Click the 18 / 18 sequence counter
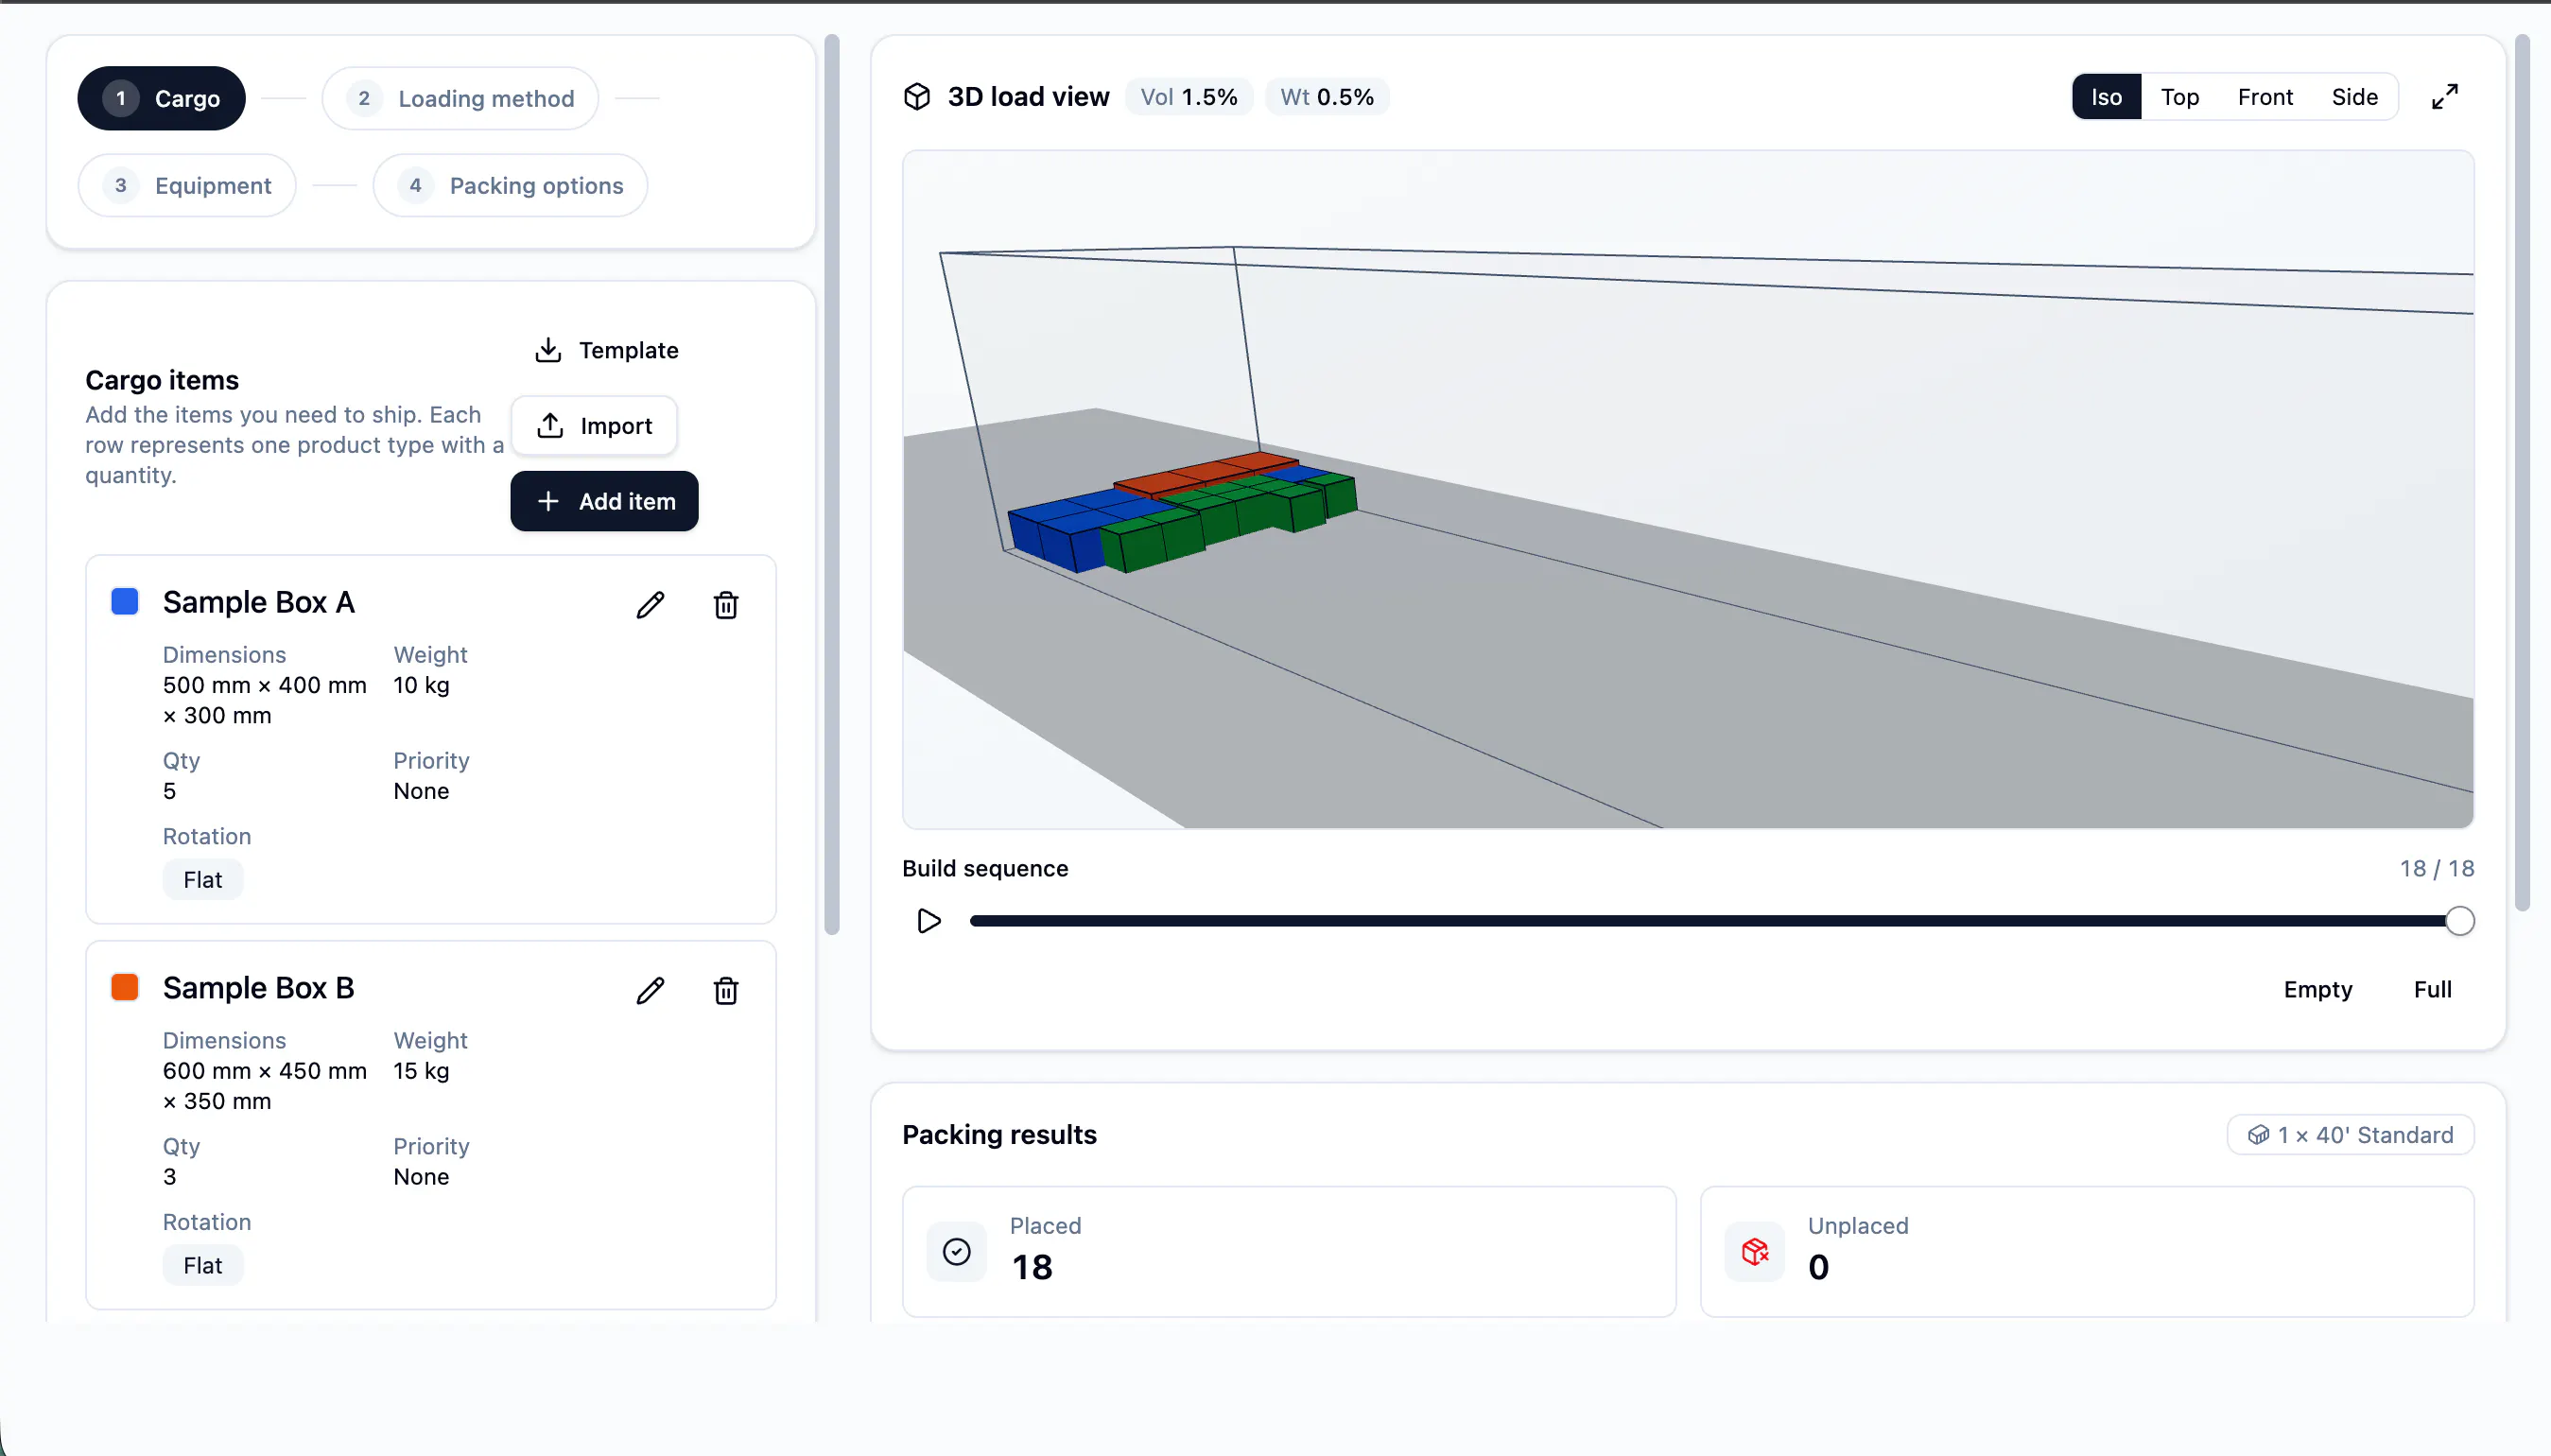 [x=2436, y=869]
